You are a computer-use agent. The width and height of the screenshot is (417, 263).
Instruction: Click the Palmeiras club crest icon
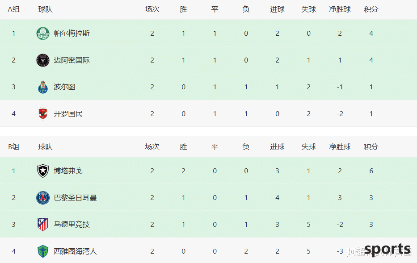coord(43,33)
